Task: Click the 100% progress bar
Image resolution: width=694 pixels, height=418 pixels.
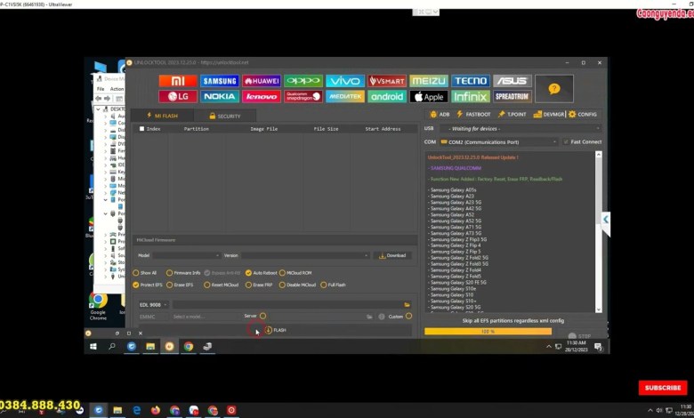Action: coord(488,331)
